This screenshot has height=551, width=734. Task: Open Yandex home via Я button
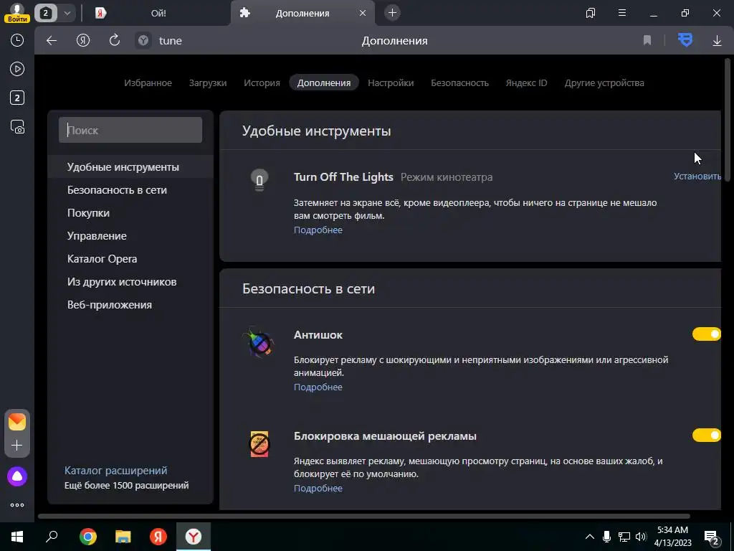(x=83, y=41)
